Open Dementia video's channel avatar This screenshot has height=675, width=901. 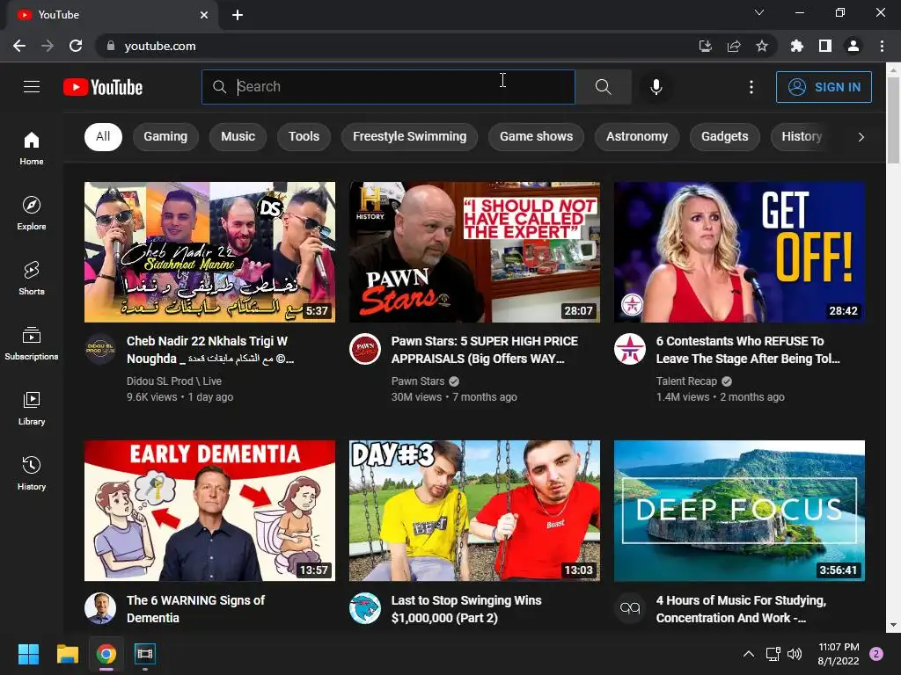point(100,608)
